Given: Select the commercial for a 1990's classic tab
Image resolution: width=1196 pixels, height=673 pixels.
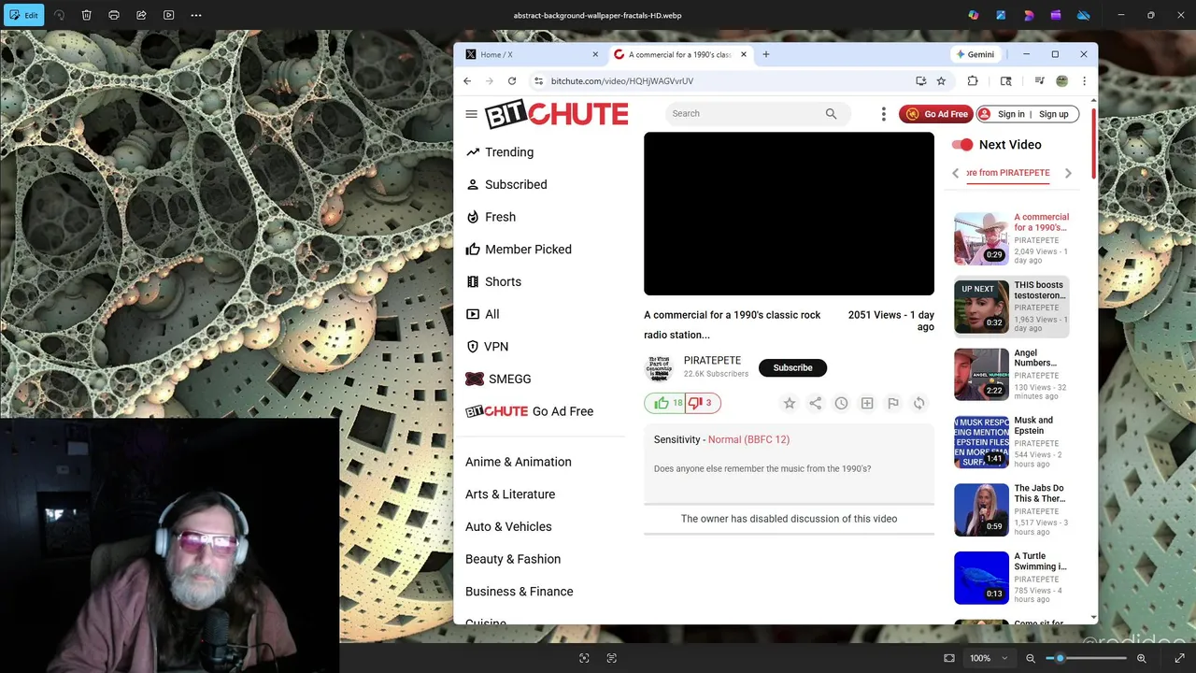Looking at the screenshot, I should coord(679,54).
